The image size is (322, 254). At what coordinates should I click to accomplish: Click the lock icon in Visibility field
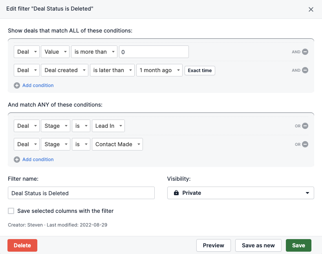click(176, 193)
